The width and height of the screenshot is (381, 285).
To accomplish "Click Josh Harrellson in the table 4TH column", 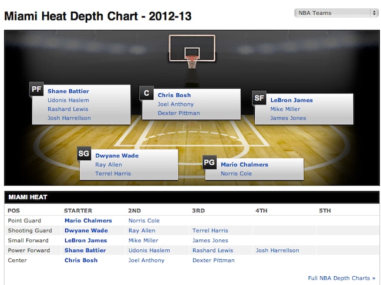I will [x=277, y=250].
